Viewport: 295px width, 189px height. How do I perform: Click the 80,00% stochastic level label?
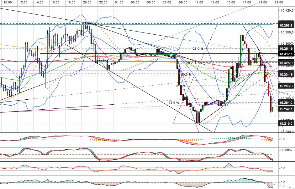coord(286,150)
